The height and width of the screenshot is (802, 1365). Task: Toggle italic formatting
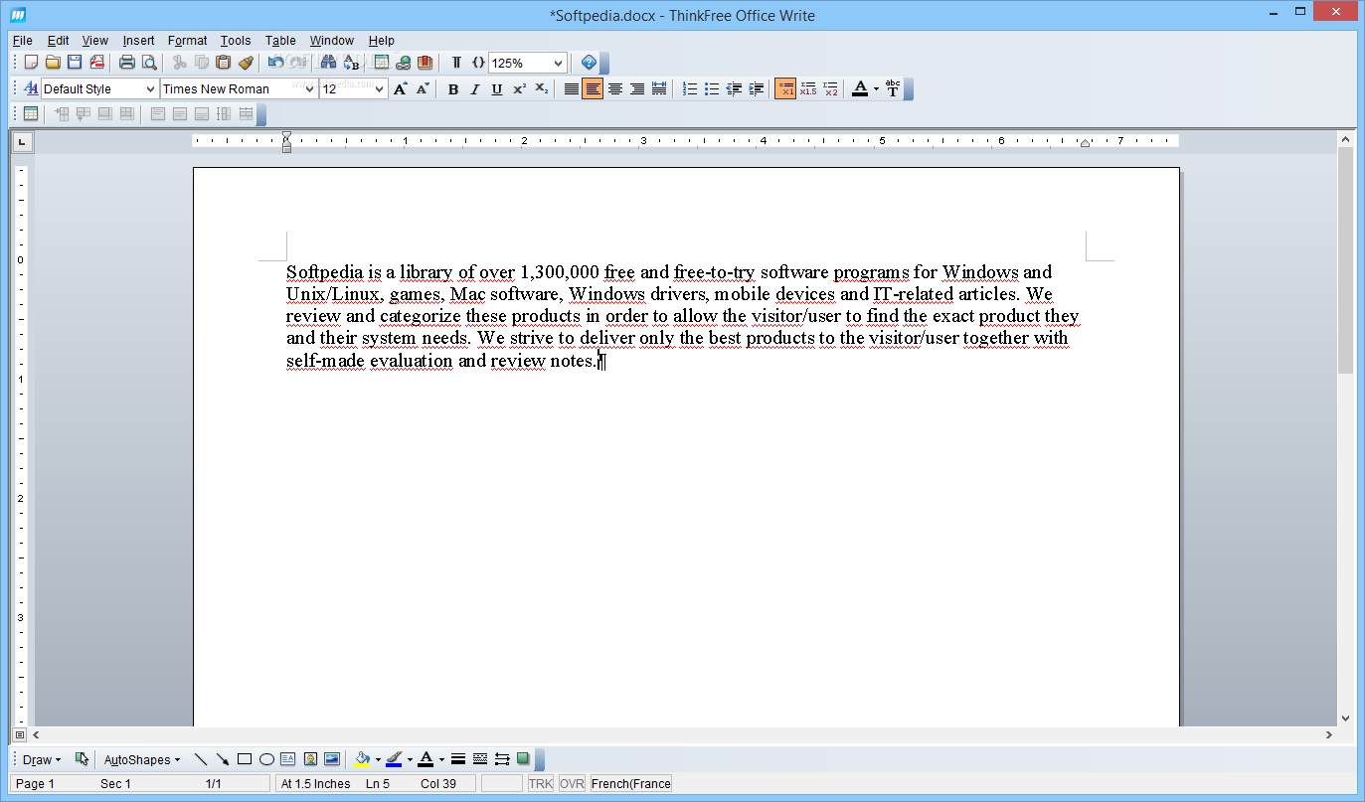(475, 88)
